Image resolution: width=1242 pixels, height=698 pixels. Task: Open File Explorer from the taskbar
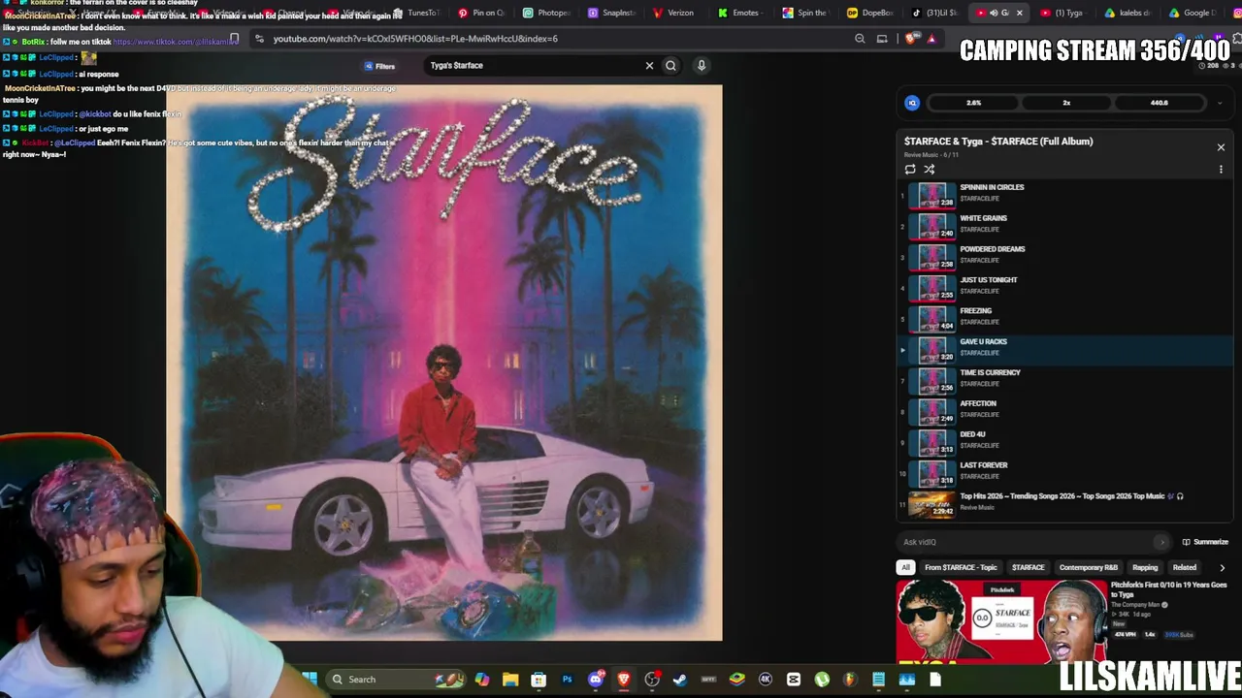510,680
